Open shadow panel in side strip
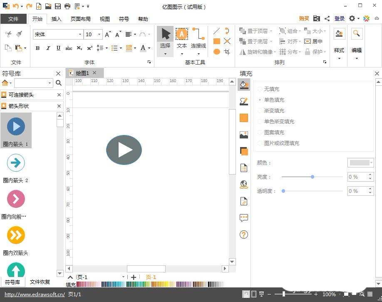 pos(243,151)
